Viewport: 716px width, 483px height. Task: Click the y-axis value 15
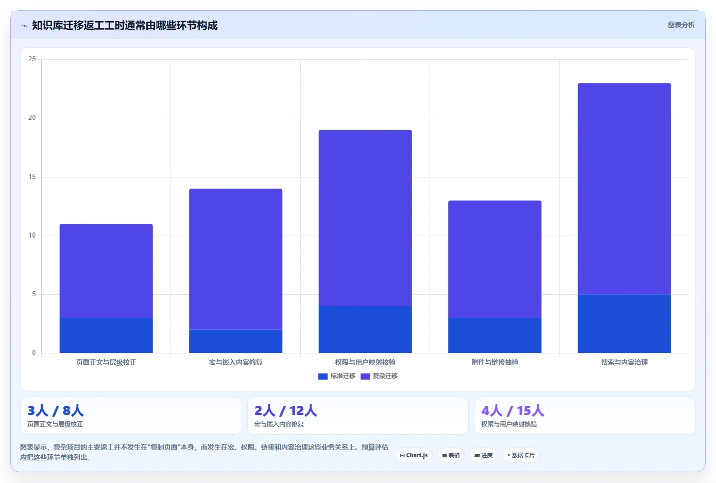coord(32,177)
